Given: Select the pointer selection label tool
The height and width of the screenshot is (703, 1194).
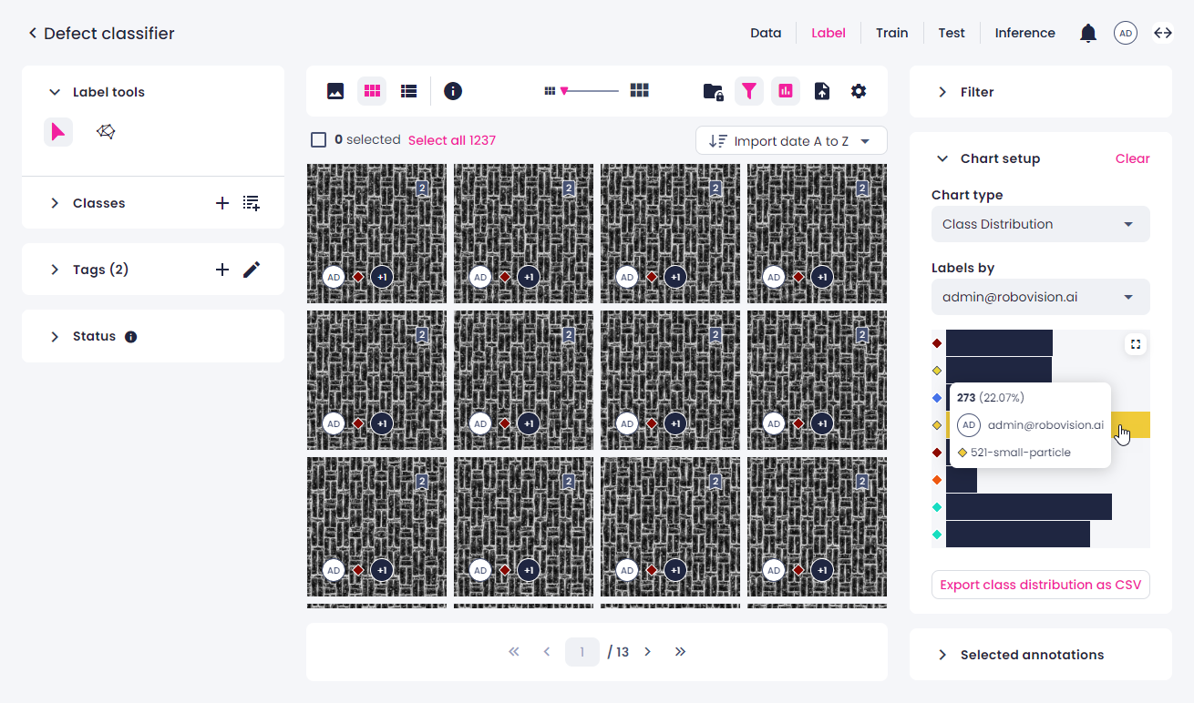Looking at the screenshot, I should coord(58,133).
